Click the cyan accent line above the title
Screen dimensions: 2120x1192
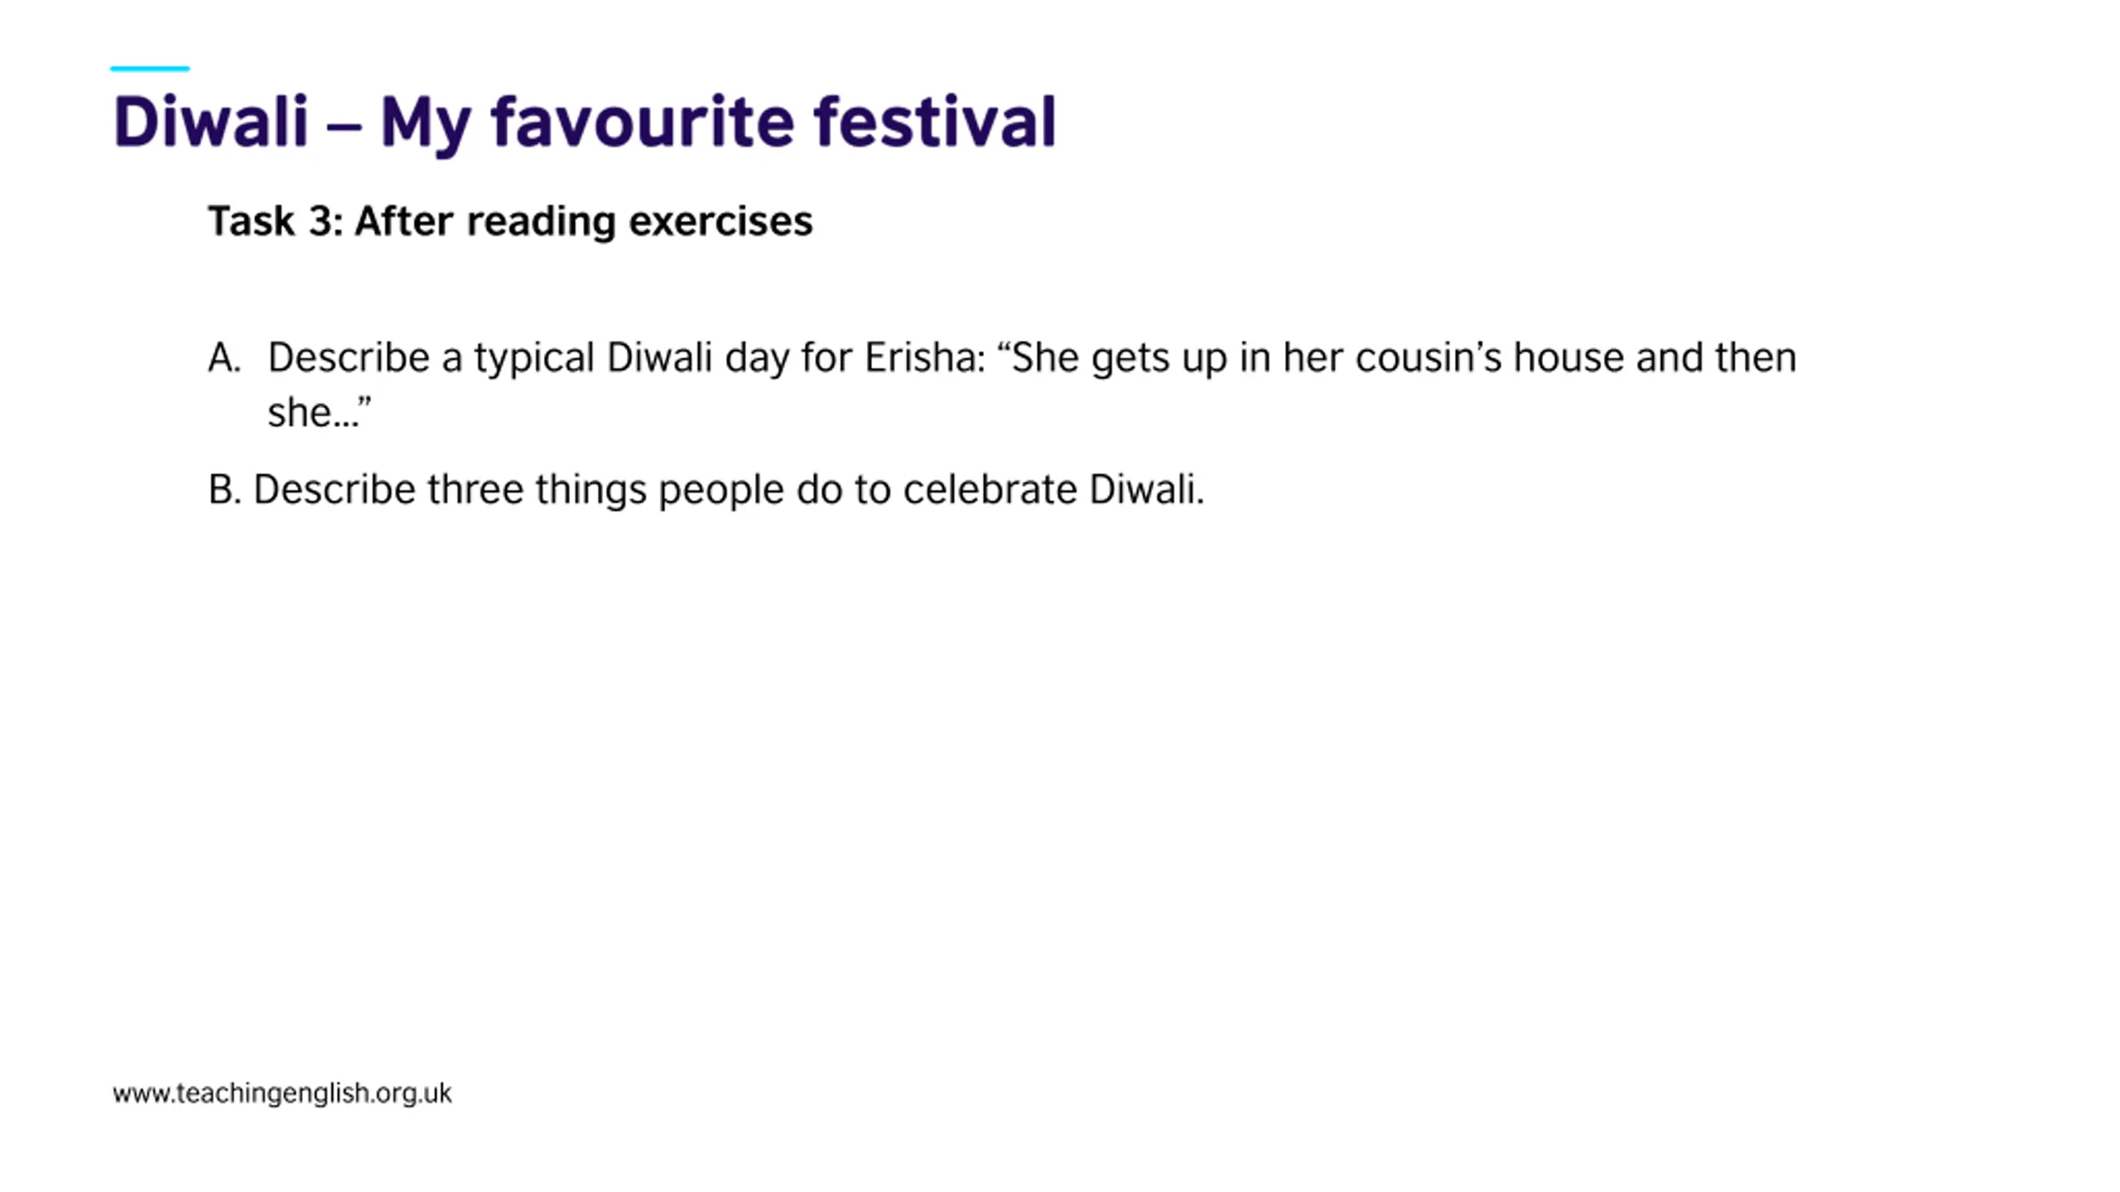click(x=150, y=69)
